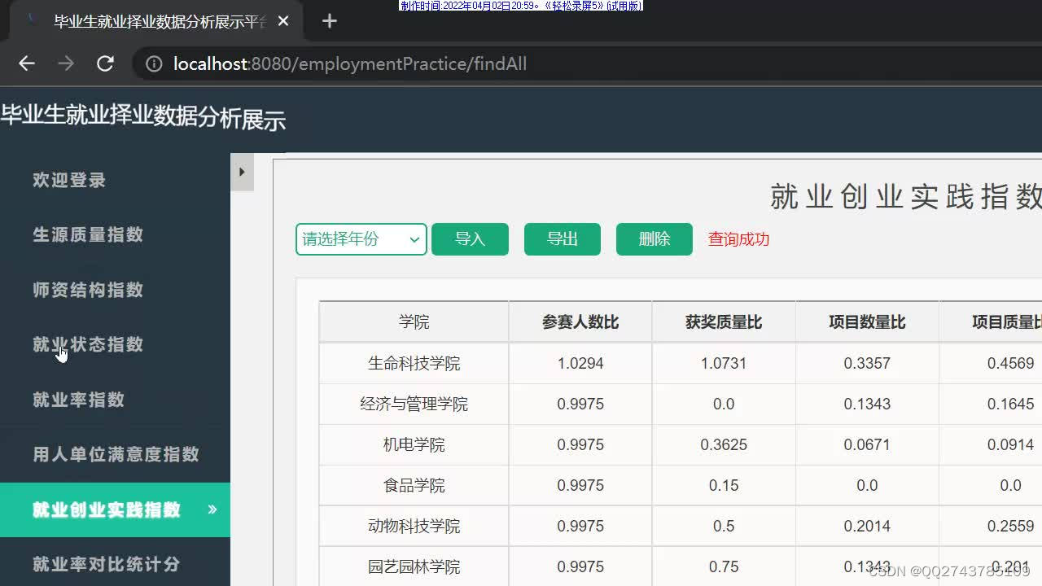
Task: Open 师资结构指数 in the sidebar
Action: pos(88,290)
